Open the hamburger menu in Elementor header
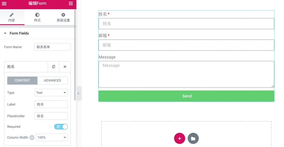 4,4
